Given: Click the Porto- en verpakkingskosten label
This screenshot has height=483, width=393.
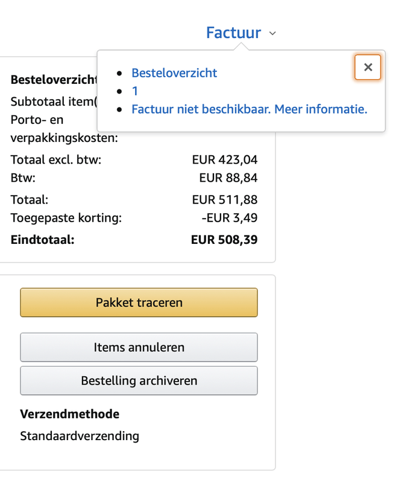Looking at the screenshot, I should tap(64, 129).
